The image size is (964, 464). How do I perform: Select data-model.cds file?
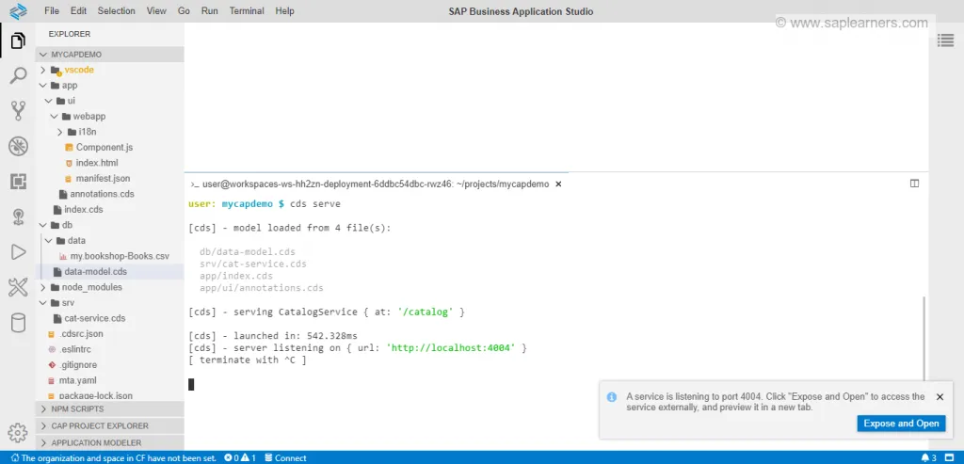point(109,272)
